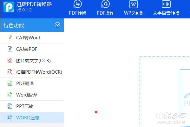Click the small red square marker
This screenshot has height=127, width=190.
(96, 112)
